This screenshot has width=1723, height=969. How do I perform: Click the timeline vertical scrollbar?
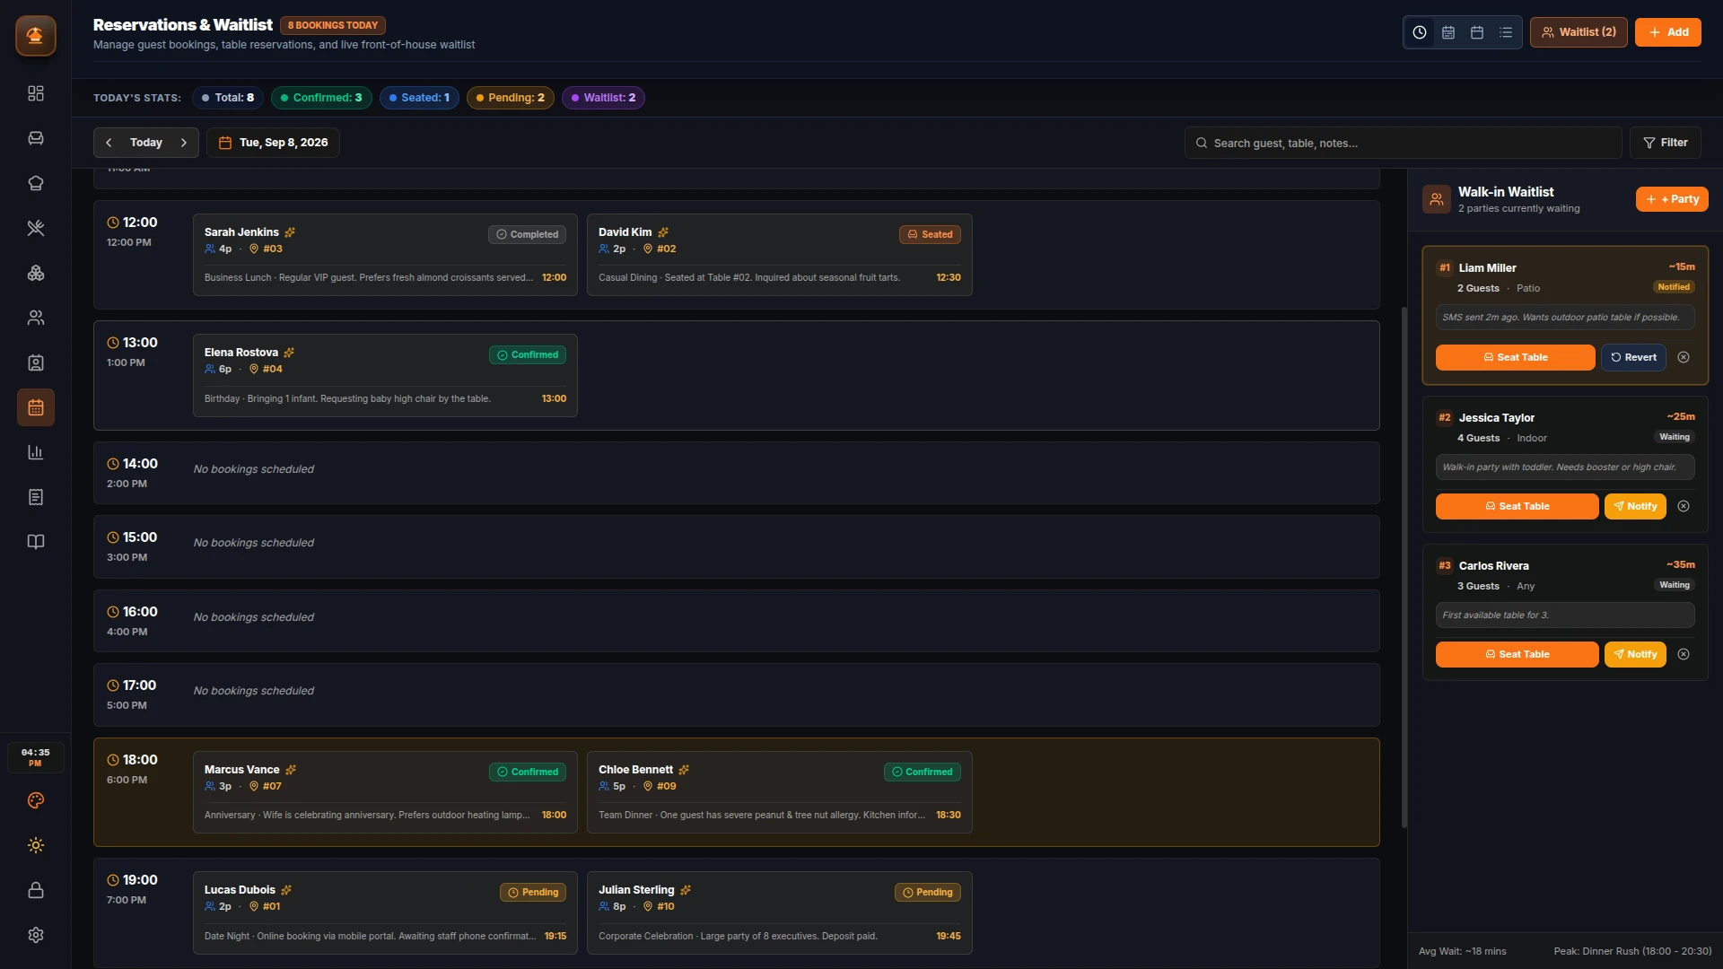1404,567
